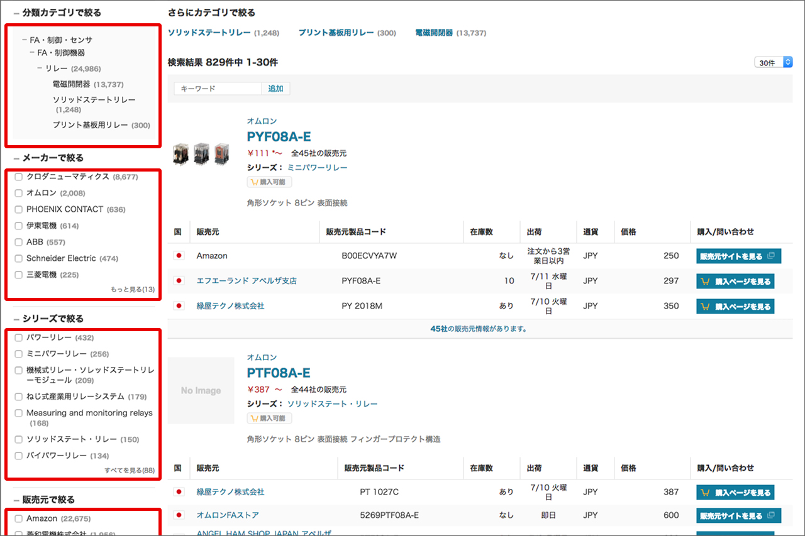Screen dimensions: 805x536
Task: Show all series via すべてを見る(88)
Action: [130, 471]
